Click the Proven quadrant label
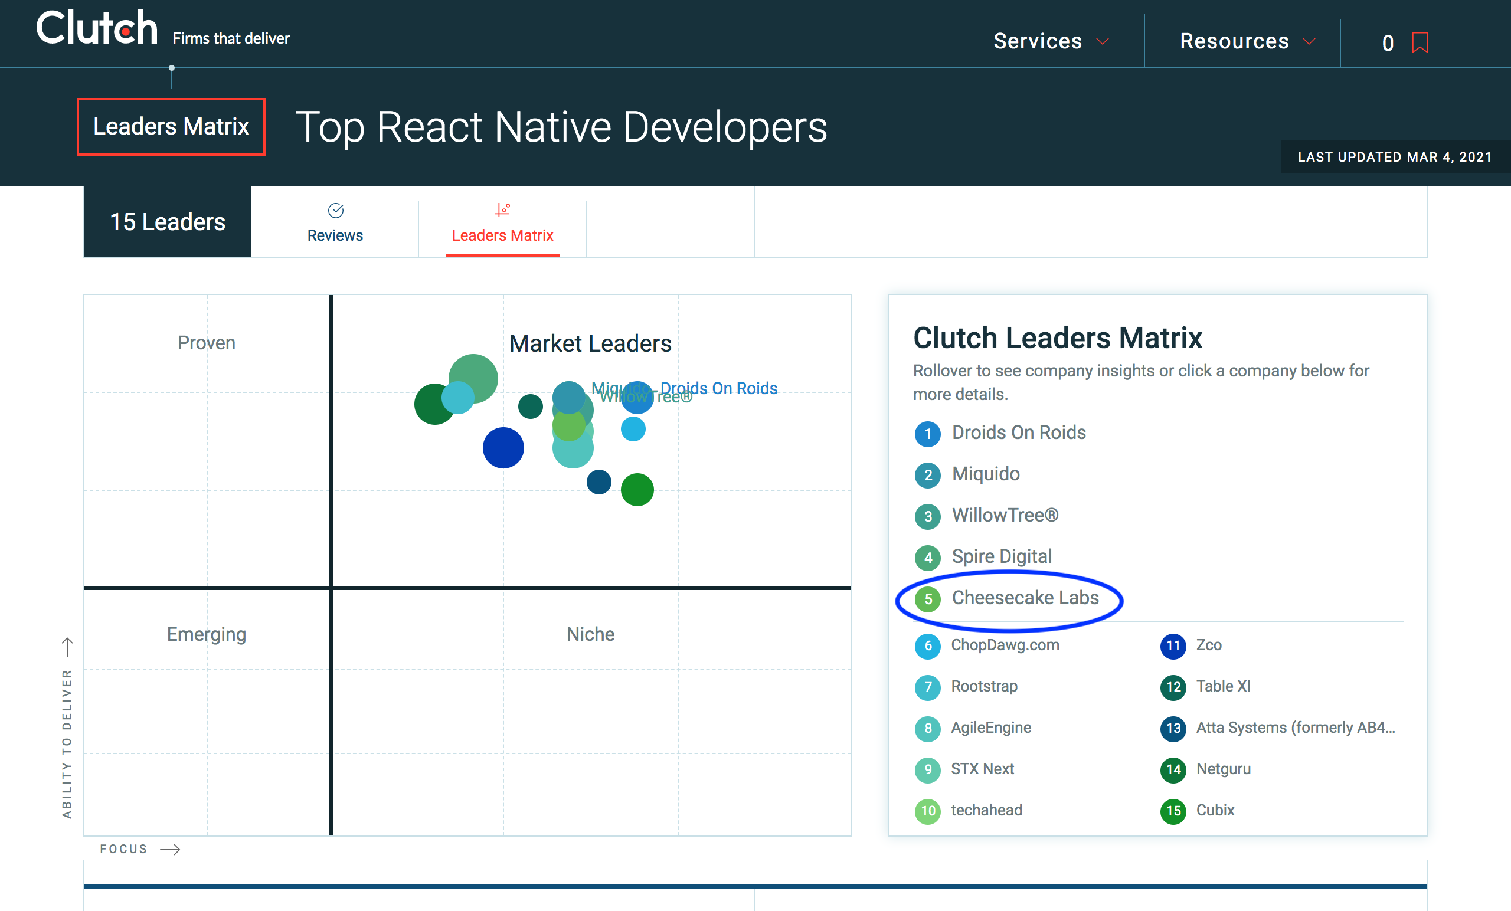This screenshot has height=911, width=1511. tap(206, 343)
